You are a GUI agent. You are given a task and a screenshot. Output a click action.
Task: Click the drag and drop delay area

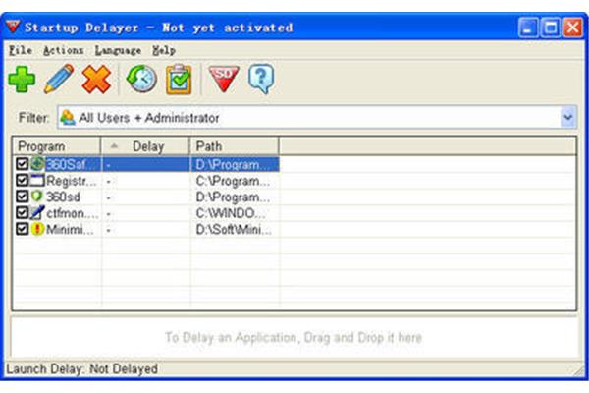294,337
